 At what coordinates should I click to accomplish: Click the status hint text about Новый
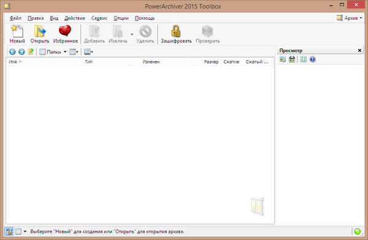click(x=107, y=231)
